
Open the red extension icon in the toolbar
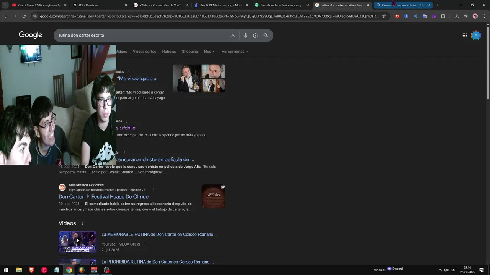[397, 16]
